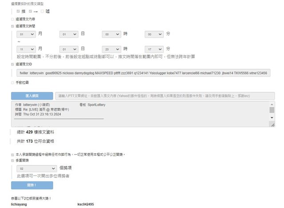The image size is (284, 208).
Task: Open the end minute dropdown showing 17
Action: [x=154, y=49]
